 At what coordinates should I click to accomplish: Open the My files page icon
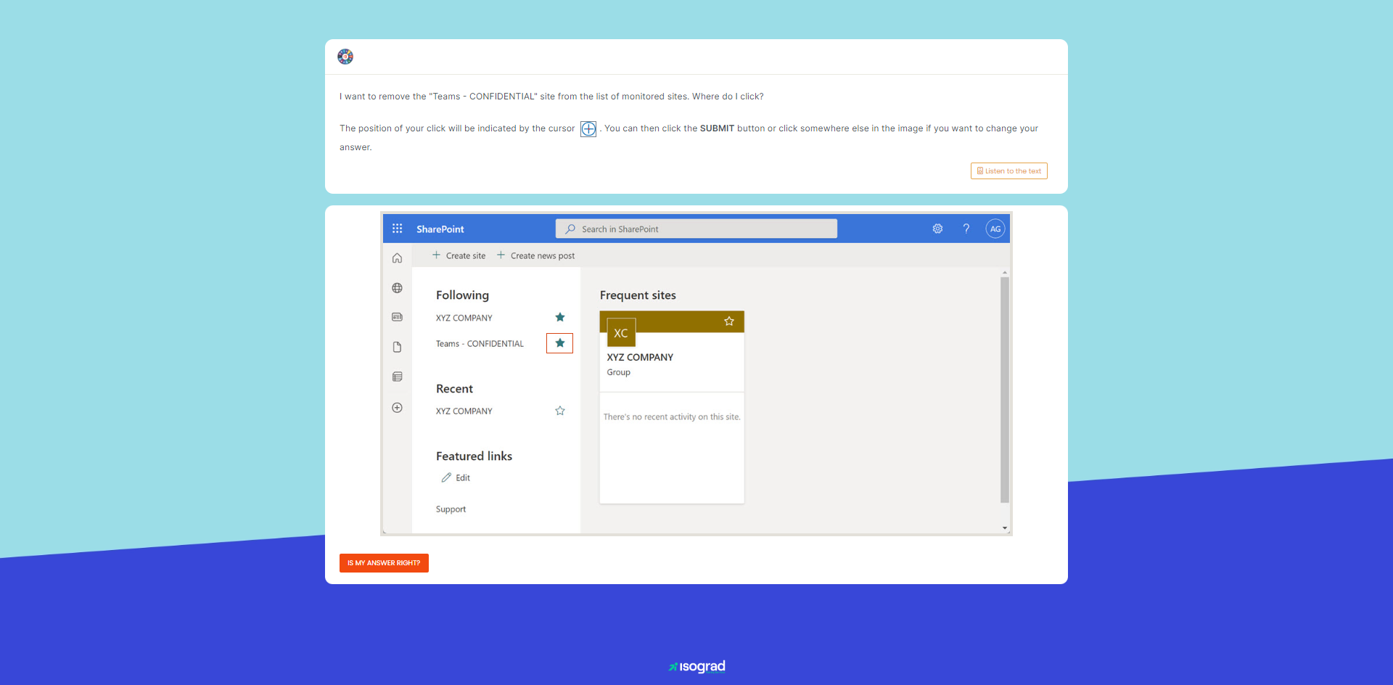click(x=397, y=347)
